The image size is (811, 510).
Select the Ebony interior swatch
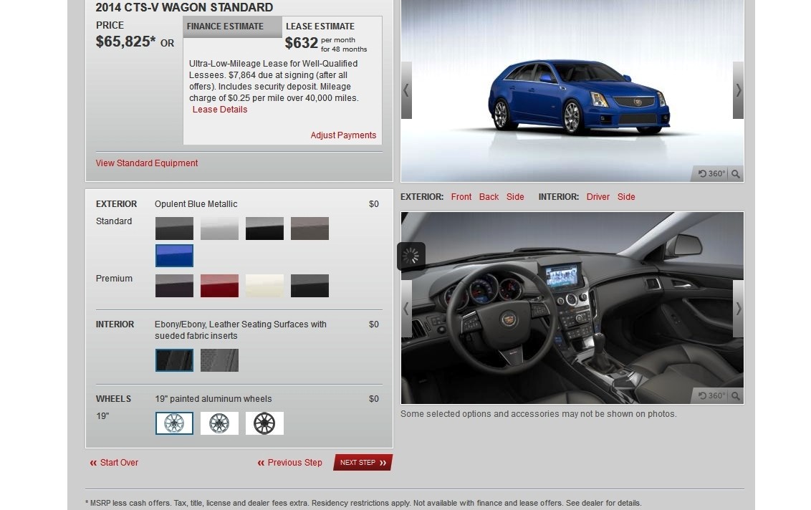pyautogui.click(x=174, y=360)
